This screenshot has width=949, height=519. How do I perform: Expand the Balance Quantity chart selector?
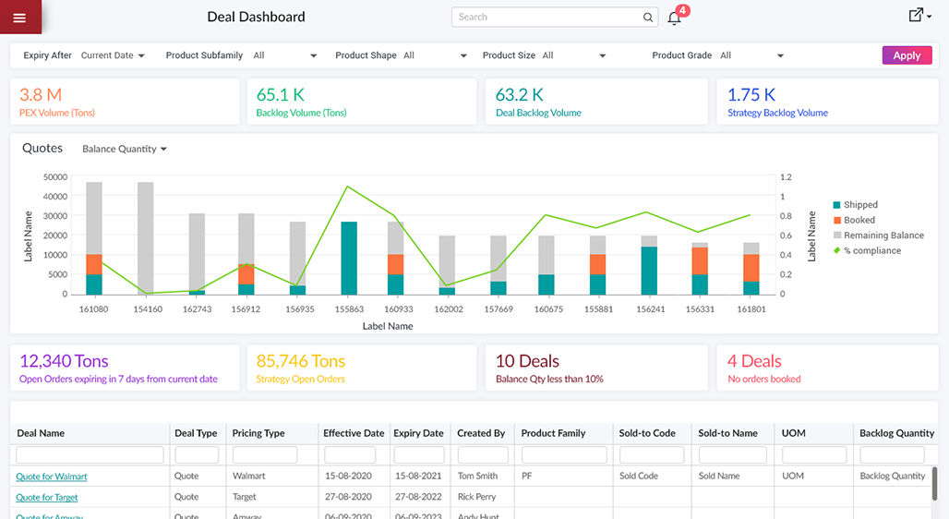coord(124,149)
